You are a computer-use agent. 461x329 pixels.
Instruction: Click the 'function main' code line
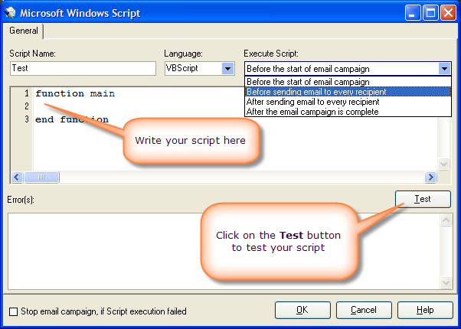pos(75,93)
